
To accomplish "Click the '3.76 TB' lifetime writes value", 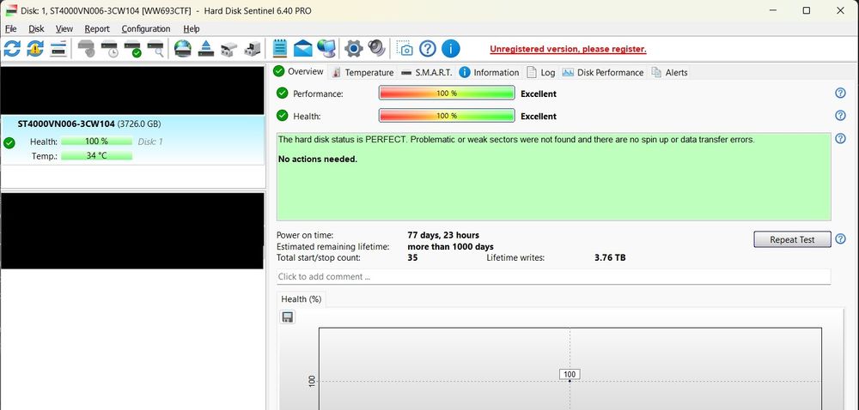I will (x=610, y=257).
